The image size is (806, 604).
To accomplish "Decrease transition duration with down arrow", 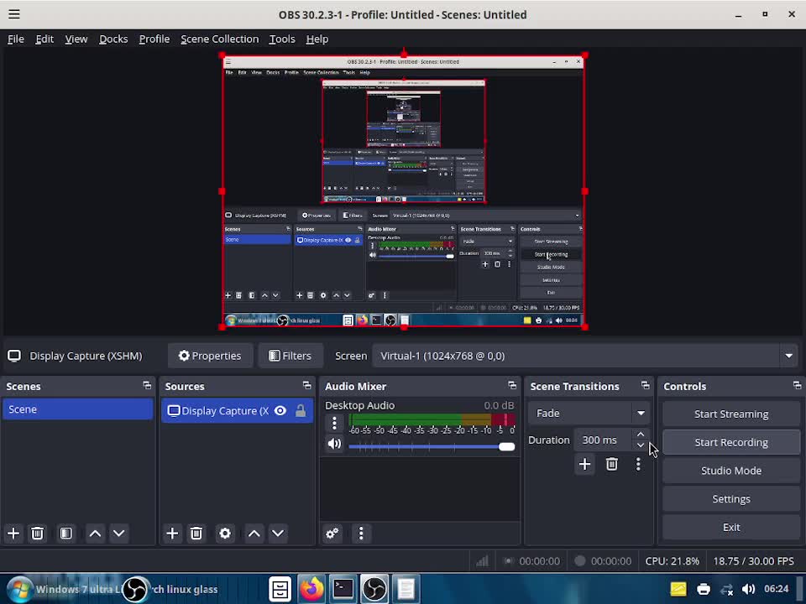I will (x=641, y=445).
